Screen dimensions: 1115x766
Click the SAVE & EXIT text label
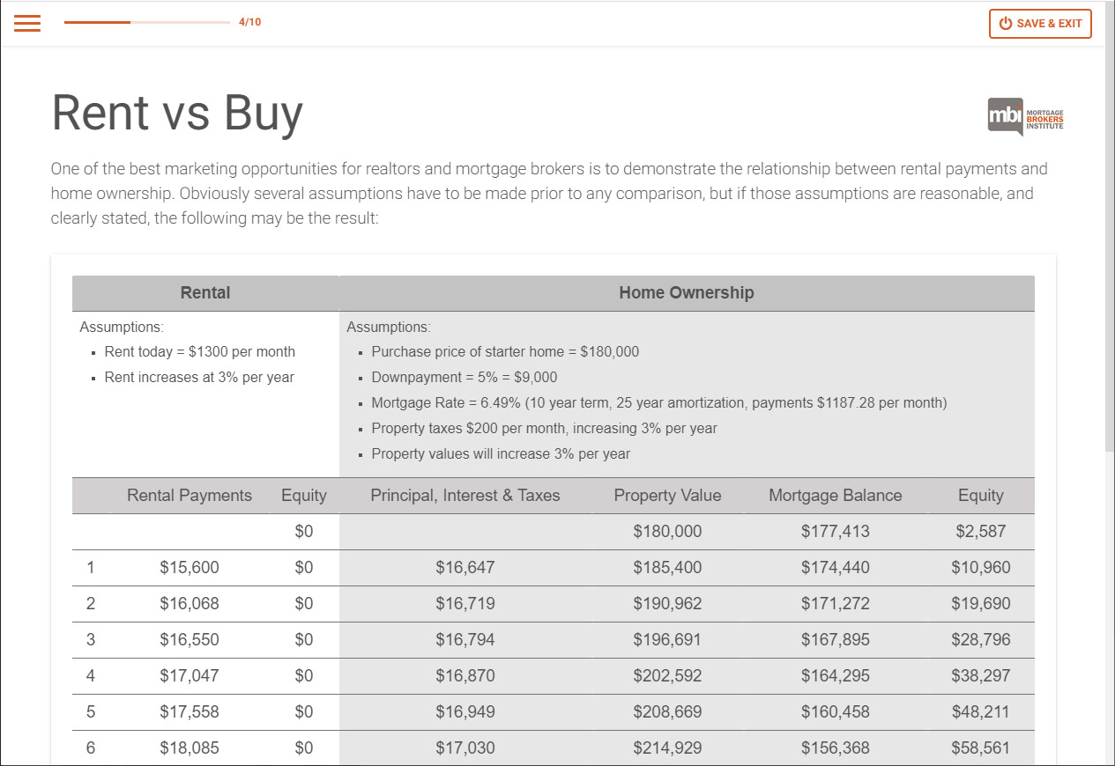pyautogui.click(x=1049, y=24)
